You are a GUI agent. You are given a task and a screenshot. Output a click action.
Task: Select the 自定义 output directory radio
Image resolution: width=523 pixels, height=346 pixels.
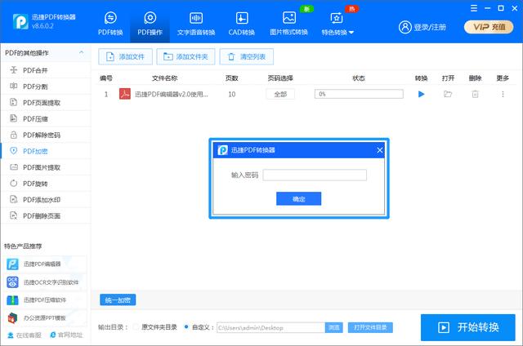tap(187, 326)
